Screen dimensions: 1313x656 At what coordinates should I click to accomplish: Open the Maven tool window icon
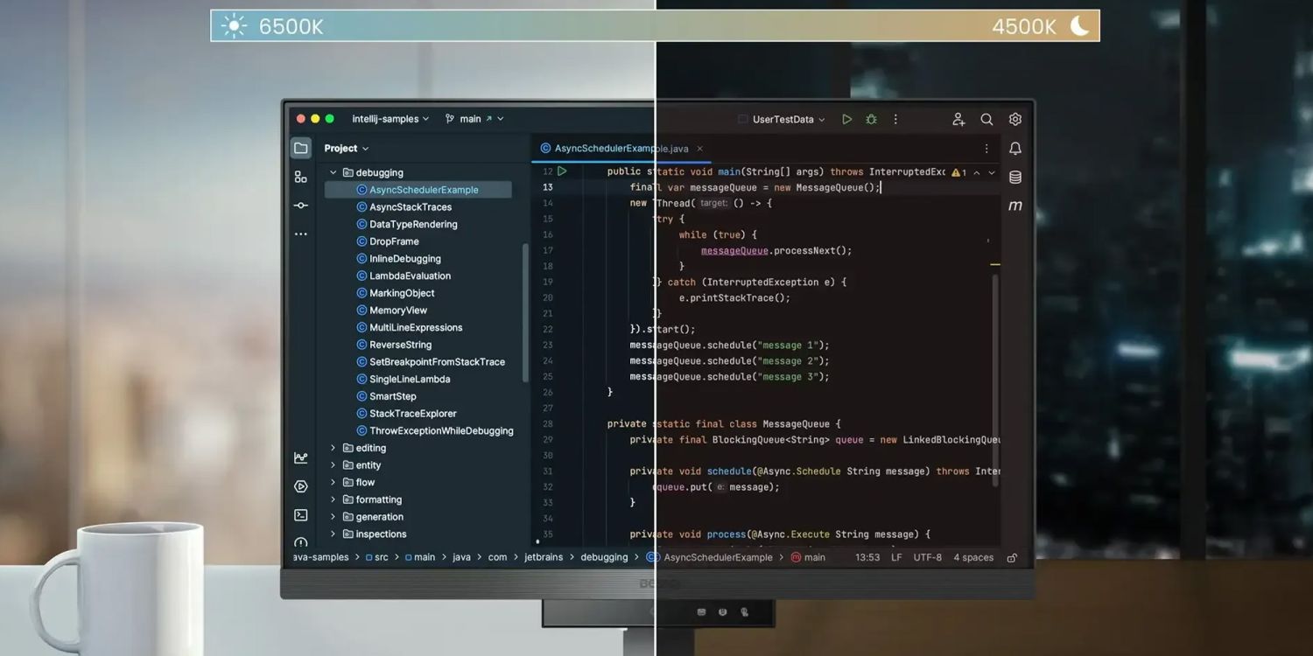[1015, 206]
